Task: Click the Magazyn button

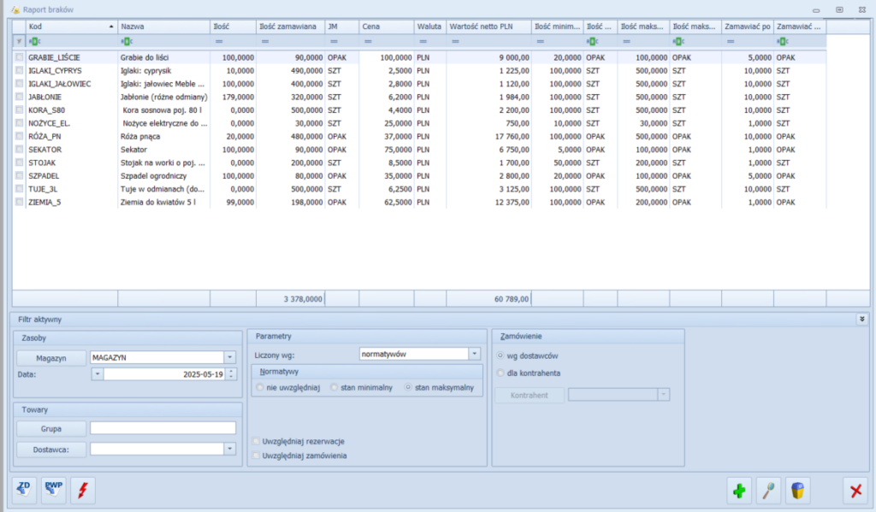Action: click(x=50, y=358)
